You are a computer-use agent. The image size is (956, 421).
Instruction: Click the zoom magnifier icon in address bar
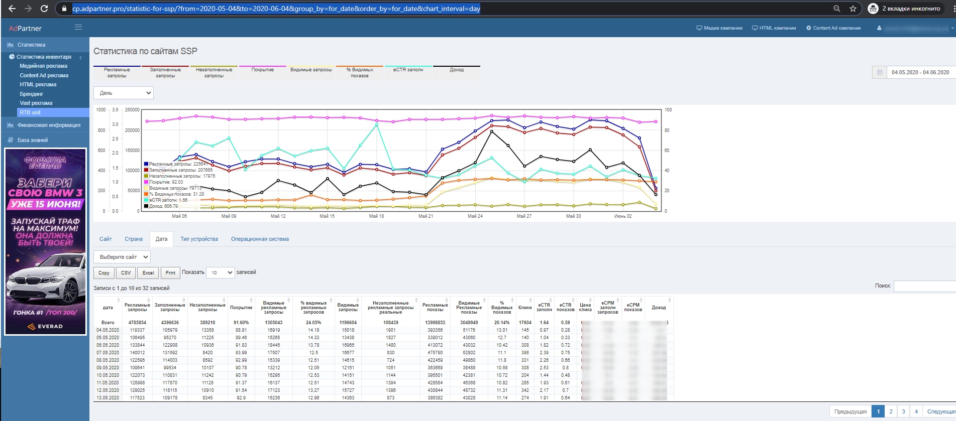pyautogui.click(x=836, y=9)
